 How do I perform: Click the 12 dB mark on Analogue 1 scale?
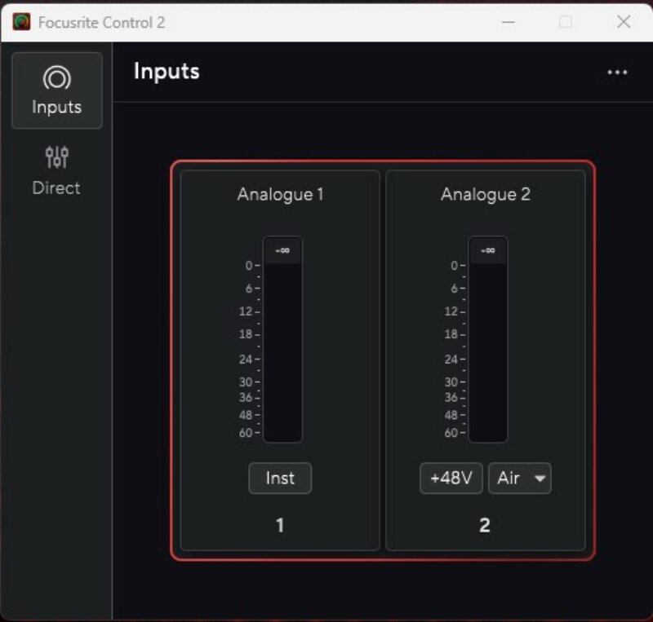(x=249, y=311)
